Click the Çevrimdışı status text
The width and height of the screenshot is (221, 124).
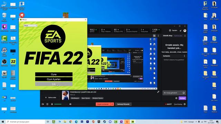coord(178,104)
